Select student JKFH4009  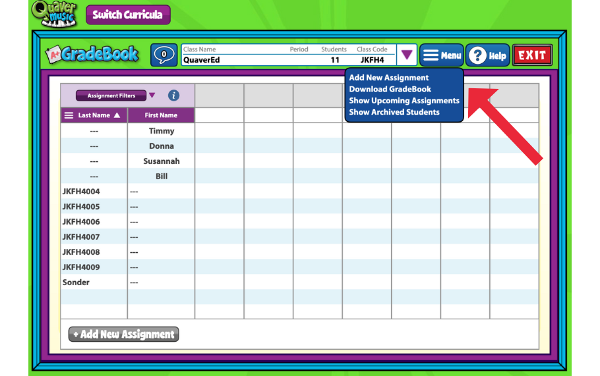click(x=81, y=267)
